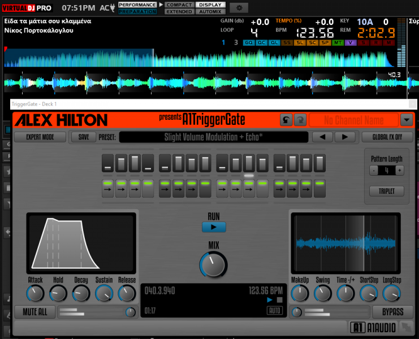Click the key value 10A

[x=365, y=21]
